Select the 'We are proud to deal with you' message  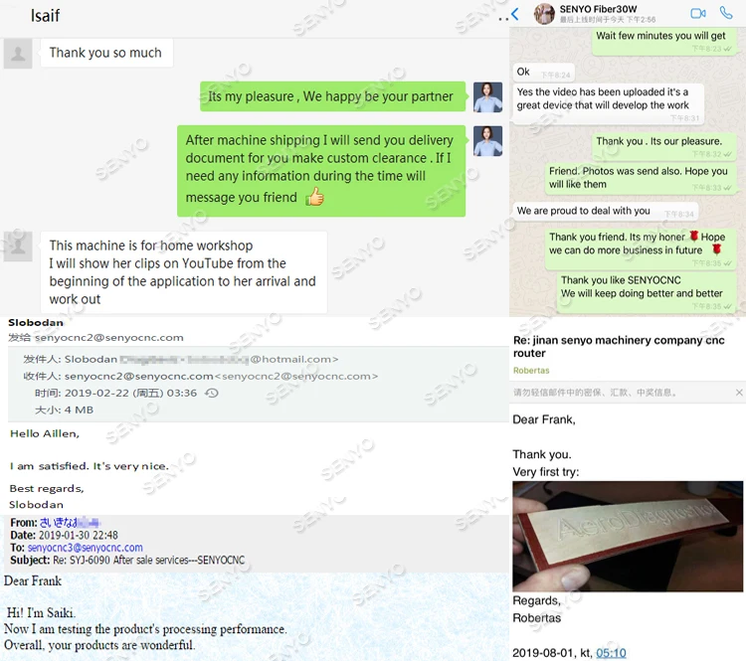point(606,211)
